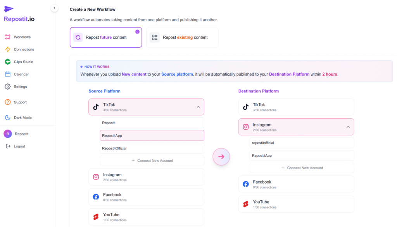Expand the Facebook destination platform
This screenshot has height=227, width=397.
point(296,184)
